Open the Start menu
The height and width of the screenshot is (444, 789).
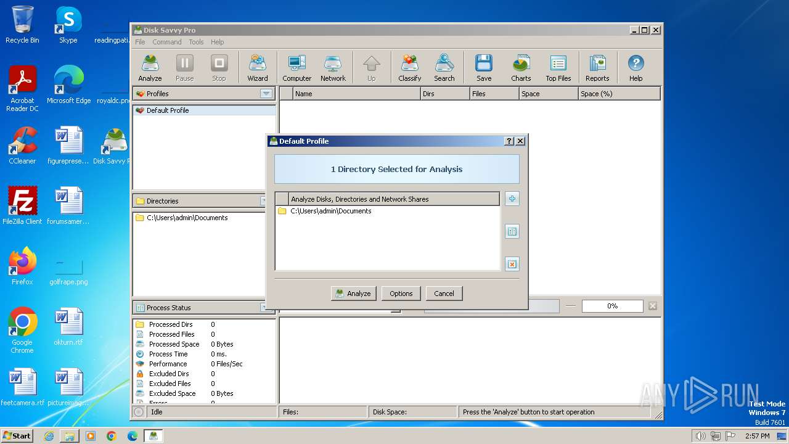click(17, 435)
